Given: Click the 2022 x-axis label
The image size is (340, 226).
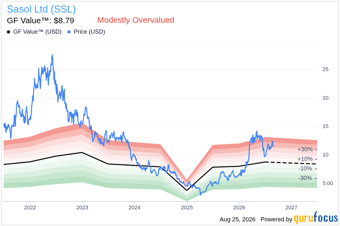Looking at the screenshot, I should [30, 208].
